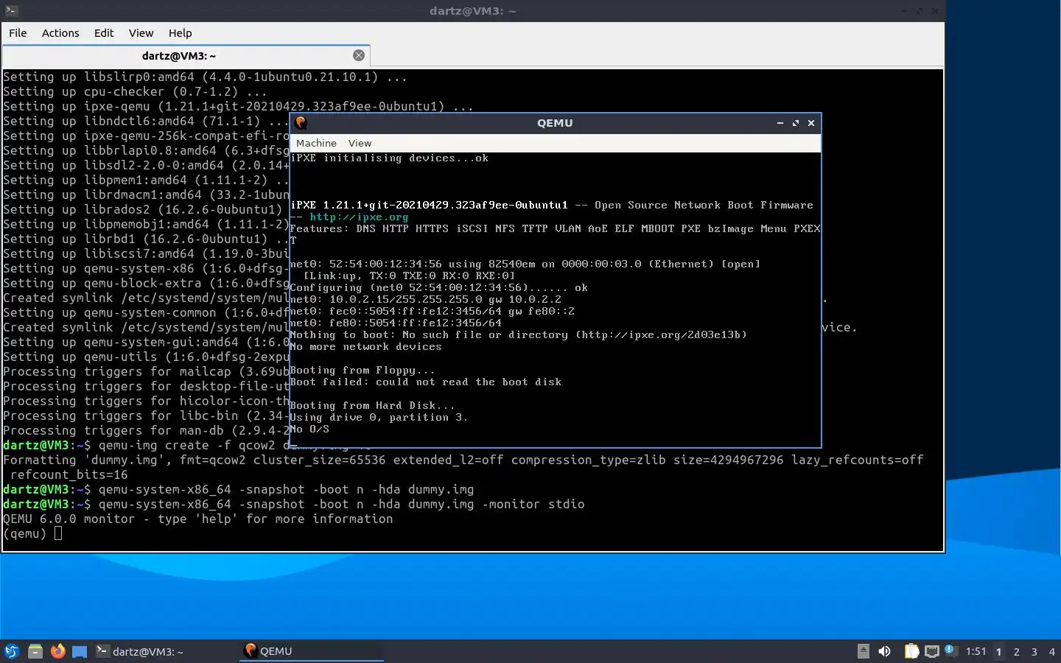
Task: Open the volume control tray icon
Action: [x=885, y=651]
